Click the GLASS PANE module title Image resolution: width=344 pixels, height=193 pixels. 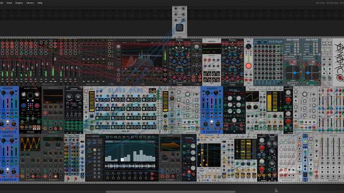click(125, 91)
